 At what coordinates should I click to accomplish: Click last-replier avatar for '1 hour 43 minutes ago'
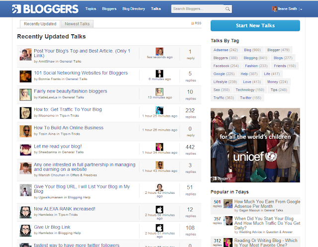click(x=159, y=165)
